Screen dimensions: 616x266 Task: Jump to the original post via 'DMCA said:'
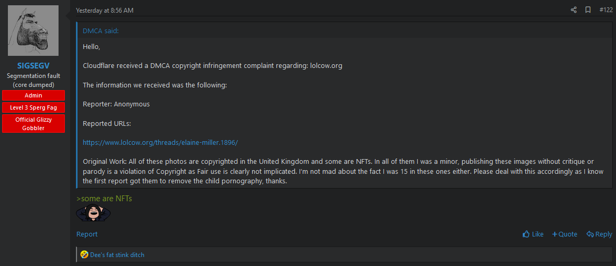[x=101, y=31]
